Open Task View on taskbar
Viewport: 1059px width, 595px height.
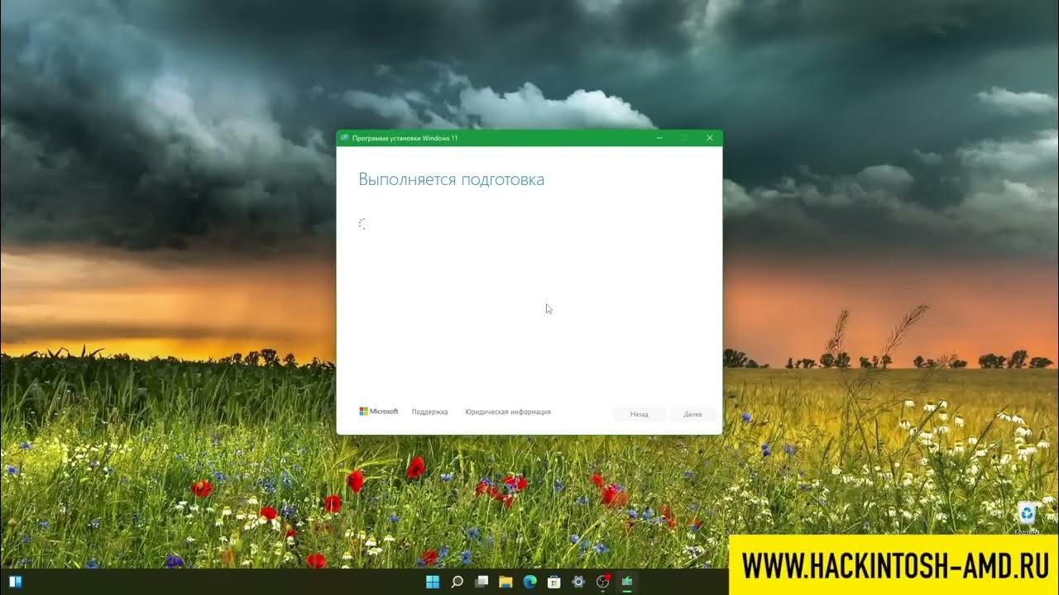(x=482, y=582)
